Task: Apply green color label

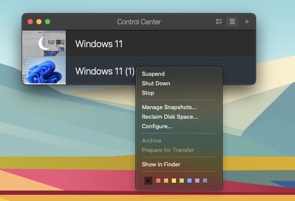Action: point(182,181)
